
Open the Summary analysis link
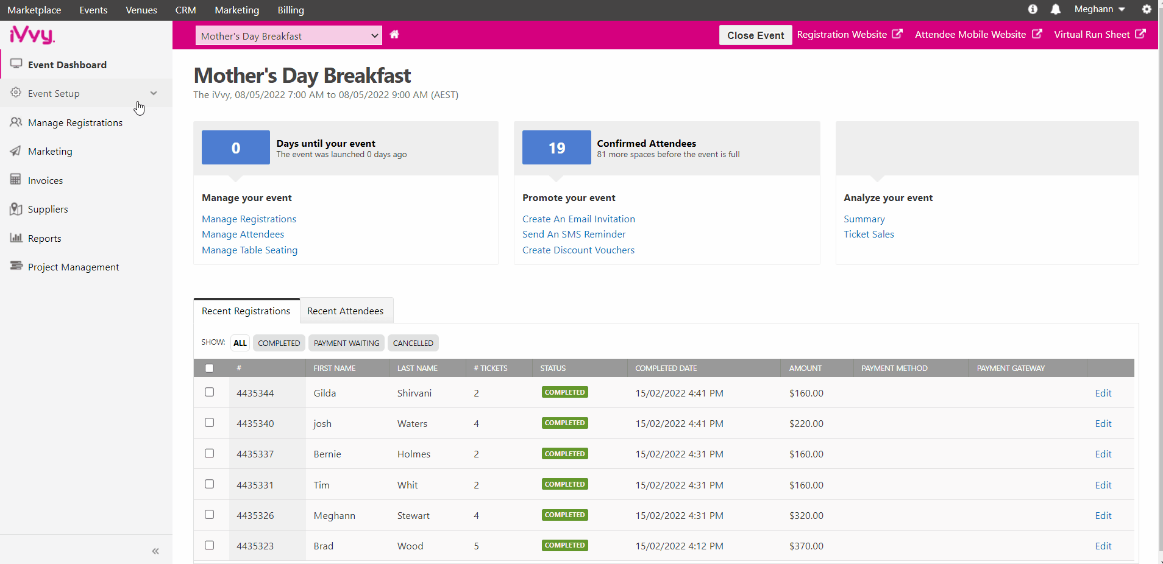(x=864, y=219)
